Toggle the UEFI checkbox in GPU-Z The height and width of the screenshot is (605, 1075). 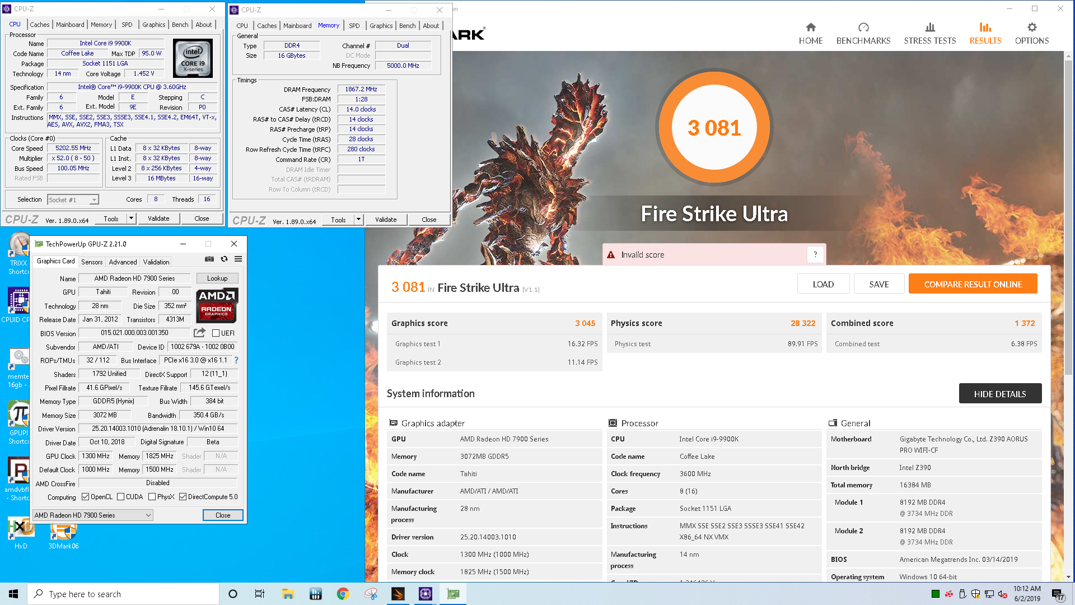[x=216, y=333]
